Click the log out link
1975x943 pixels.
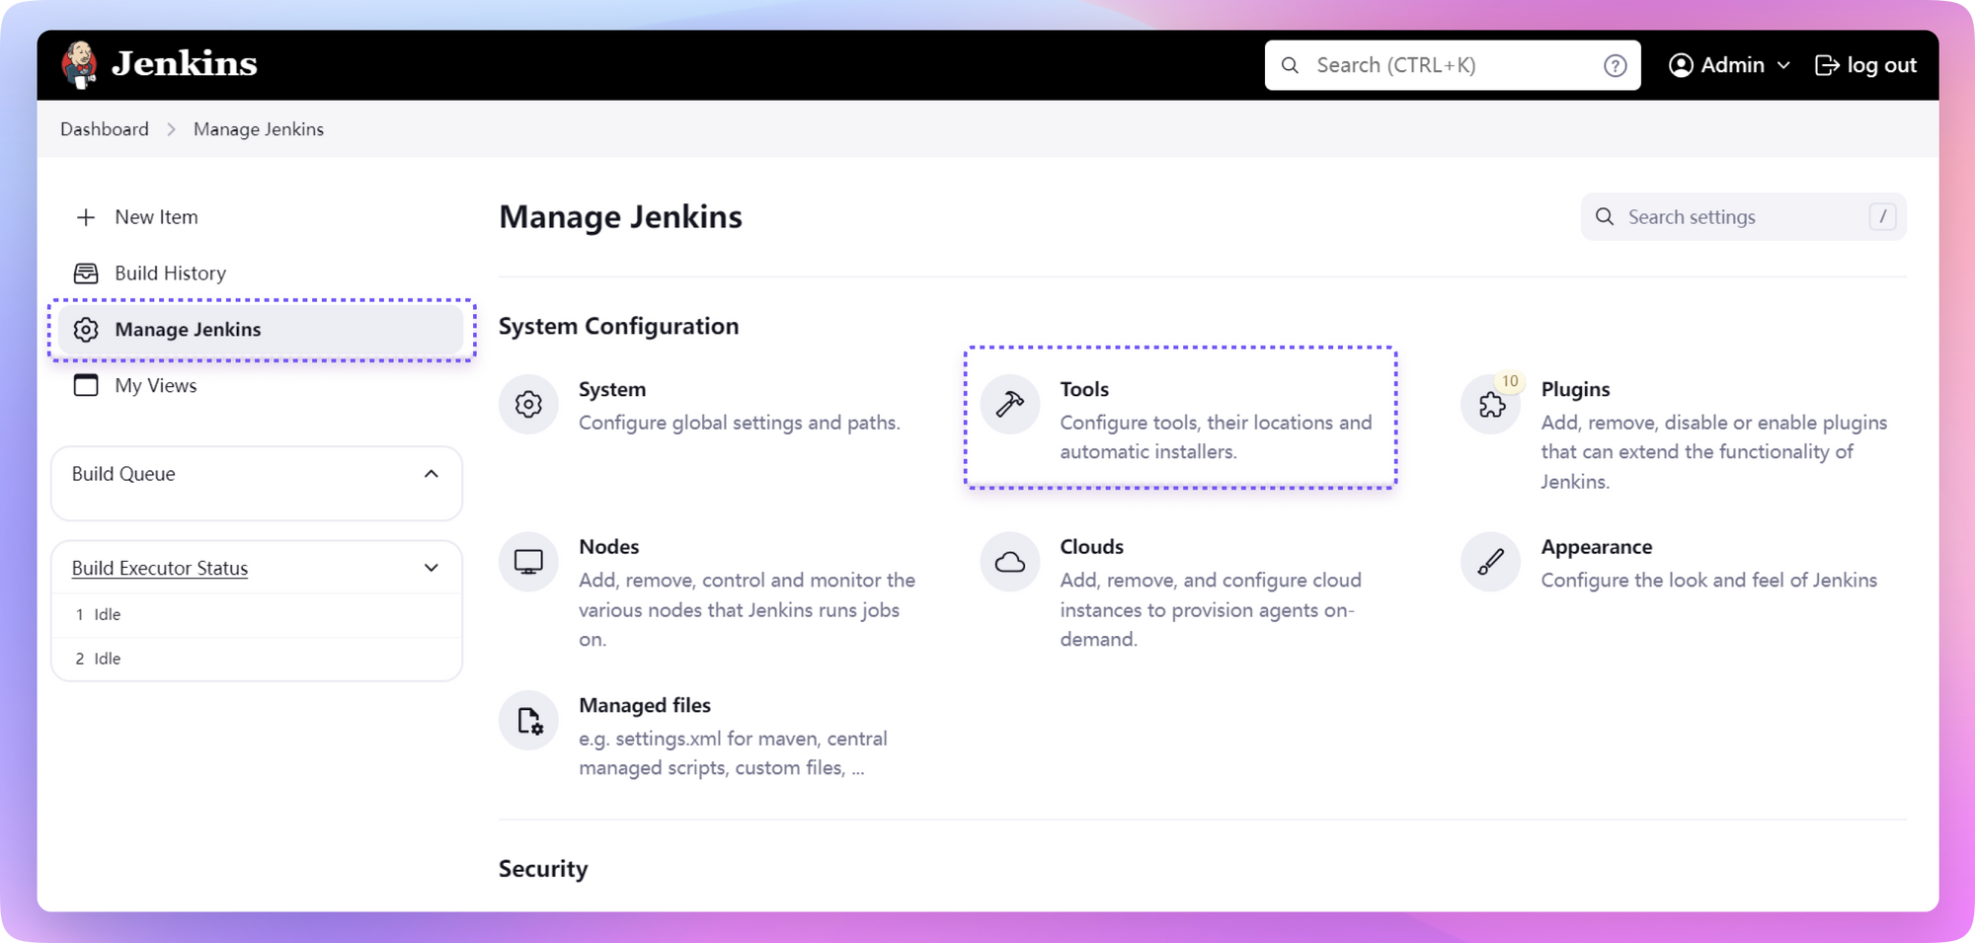point(1881,65)
